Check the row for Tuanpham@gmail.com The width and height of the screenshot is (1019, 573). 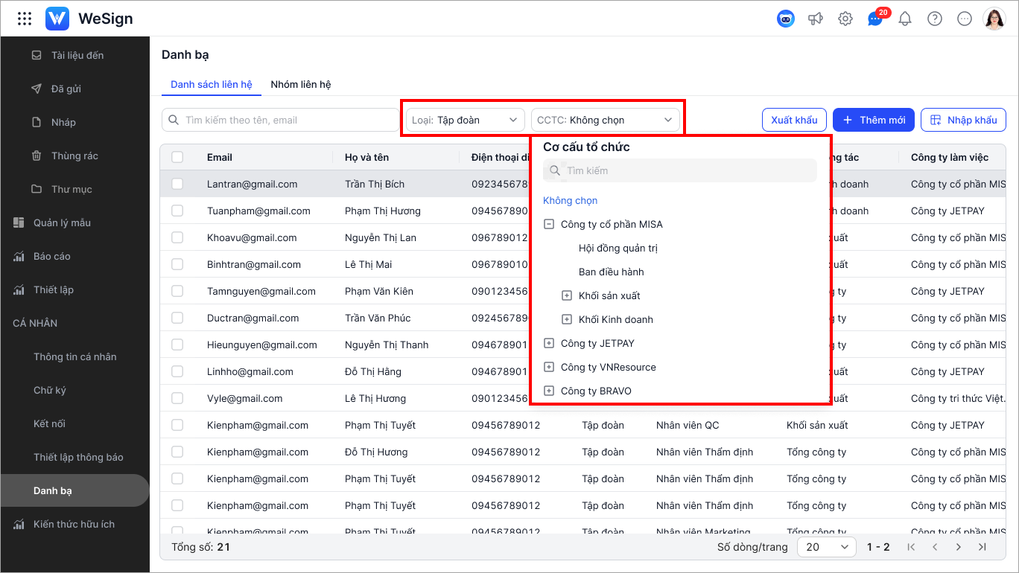tap(177, 211)
